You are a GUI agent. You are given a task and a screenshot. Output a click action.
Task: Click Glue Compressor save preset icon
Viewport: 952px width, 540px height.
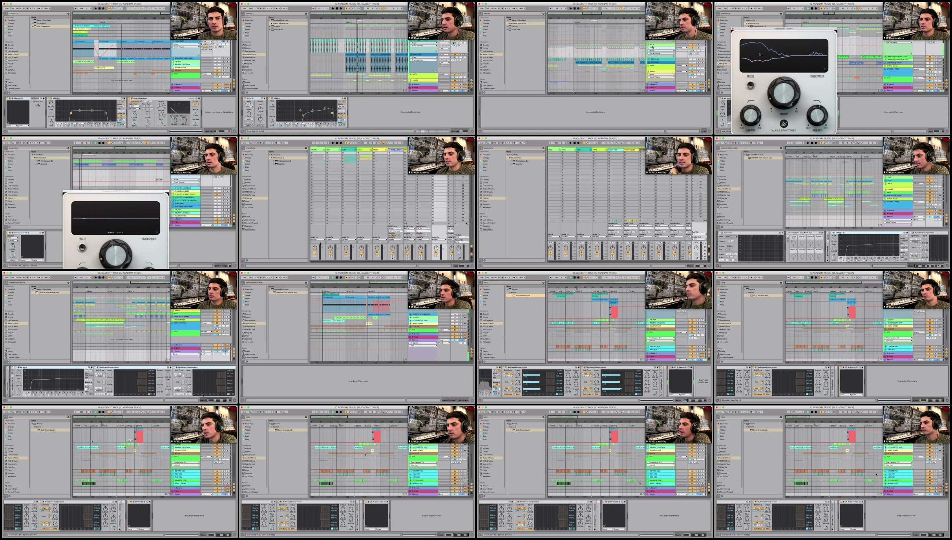coord(199,98)
